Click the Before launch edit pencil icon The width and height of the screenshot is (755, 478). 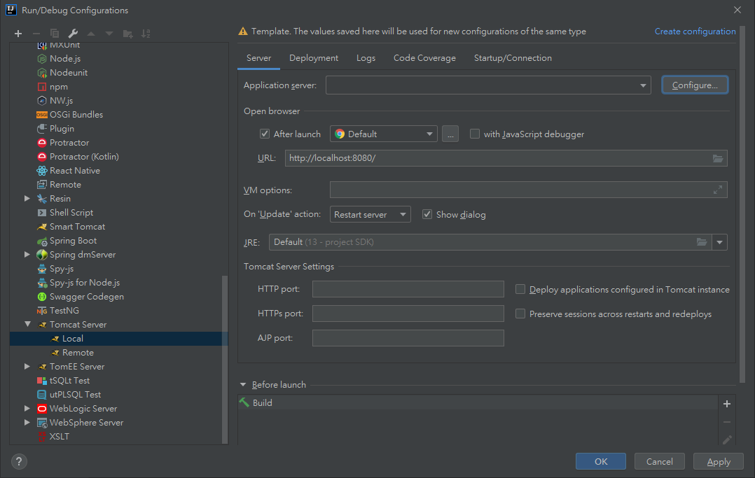tap(727, 440)
